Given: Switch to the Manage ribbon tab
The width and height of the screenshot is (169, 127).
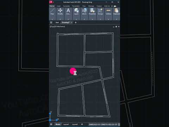Looking at the screenshot, I should [91, 6].
